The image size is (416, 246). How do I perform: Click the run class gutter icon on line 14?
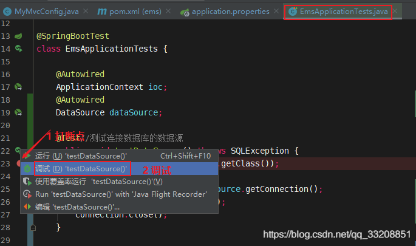pyautogui.click(x=19, y=49)
